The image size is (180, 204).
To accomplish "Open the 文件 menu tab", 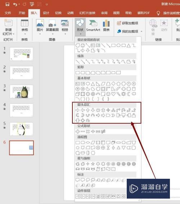I will pos(8,13).
